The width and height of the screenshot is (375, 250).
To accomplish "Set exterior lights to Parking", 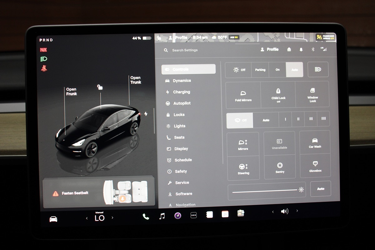I will (260, 70).
